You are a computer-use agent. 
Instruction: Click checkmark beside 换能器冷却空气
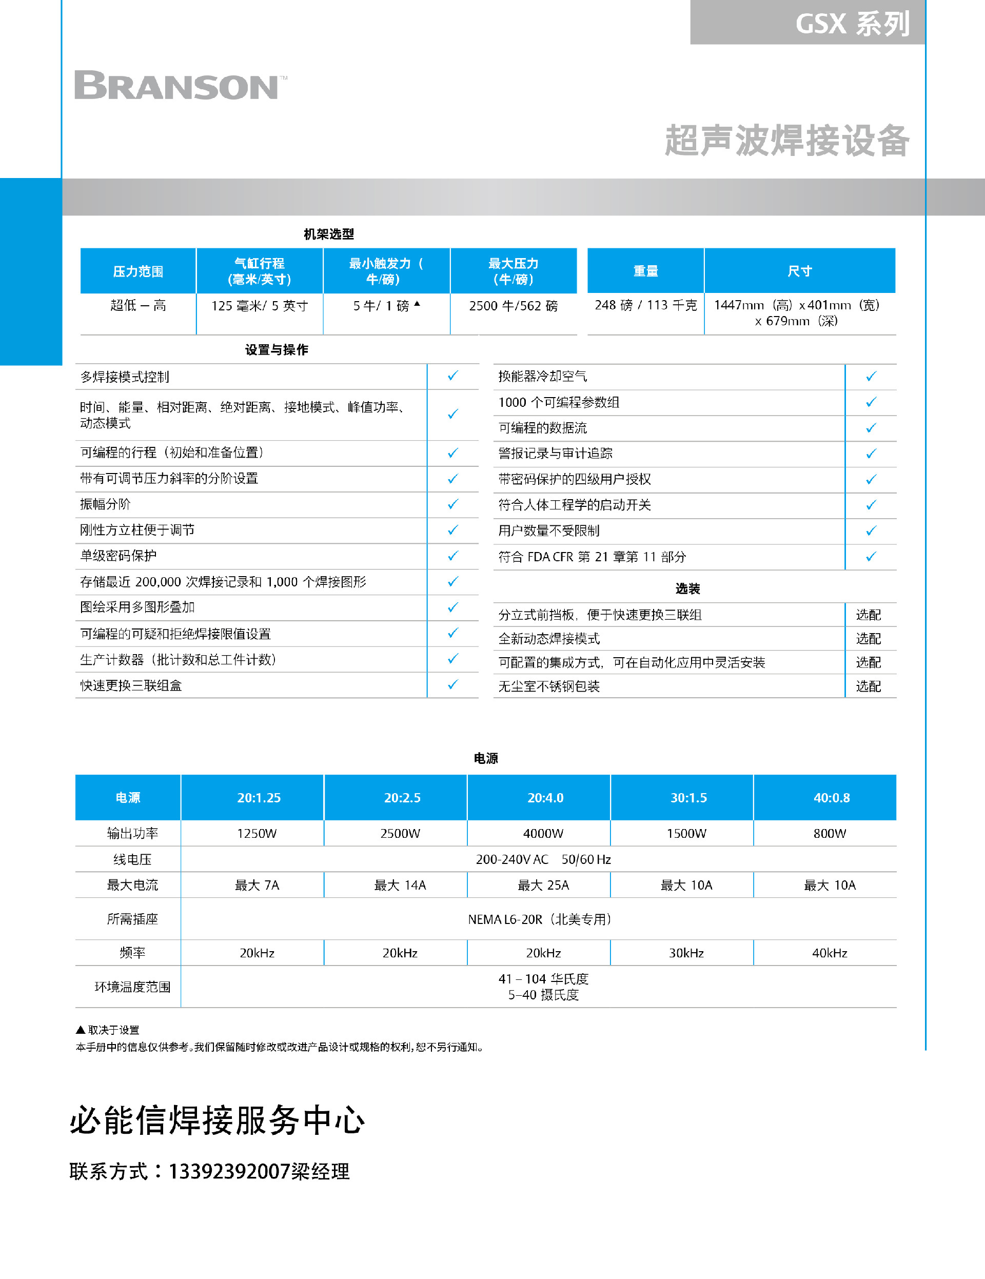point(871,376)
